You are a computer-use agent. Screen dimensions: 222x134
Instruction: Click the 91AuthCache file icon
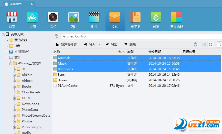(55, 85)
